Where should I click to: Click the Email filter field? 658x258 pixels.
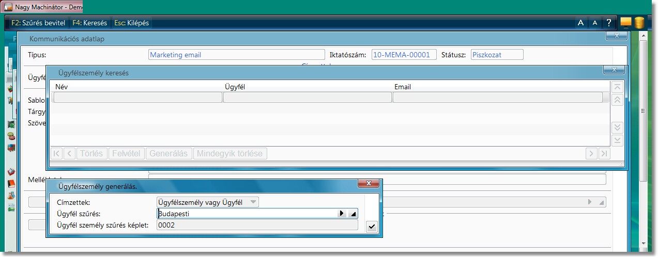click(x=497, y=97)
